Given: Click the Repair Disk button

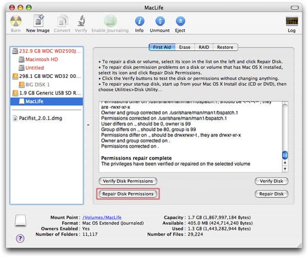Looking at the screenshot, I should [272, 194].
